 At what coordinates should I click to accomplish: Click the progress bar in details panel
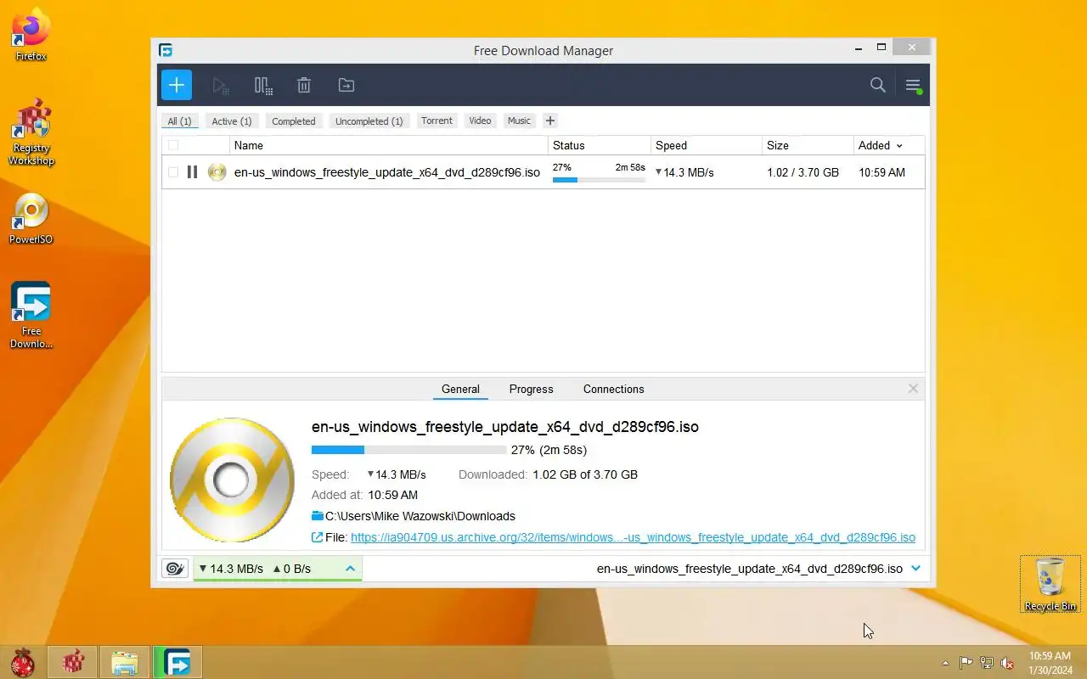[x=409, y=450]
